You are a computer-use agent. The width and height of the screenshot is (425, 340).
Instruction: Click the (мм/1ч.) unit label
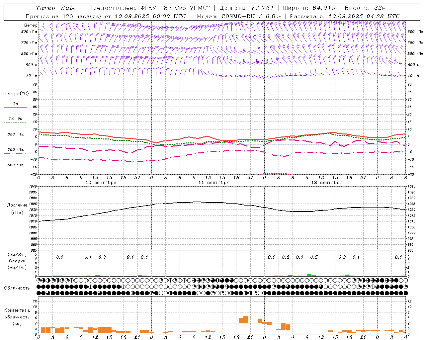pos(17,267)
